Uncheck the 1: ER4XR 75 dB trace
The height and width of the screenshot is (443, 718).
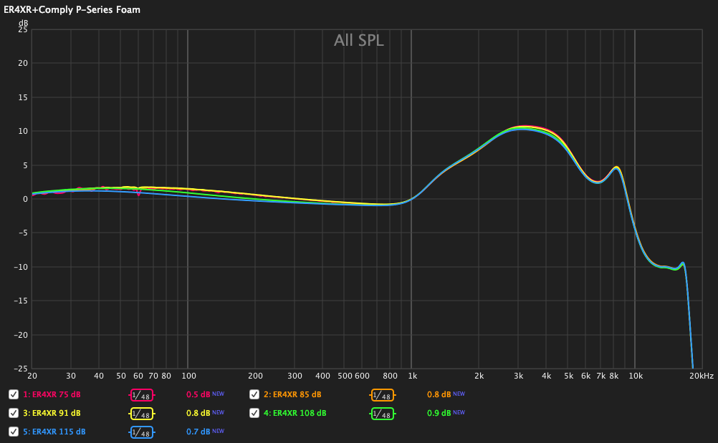tap(14, 394)
